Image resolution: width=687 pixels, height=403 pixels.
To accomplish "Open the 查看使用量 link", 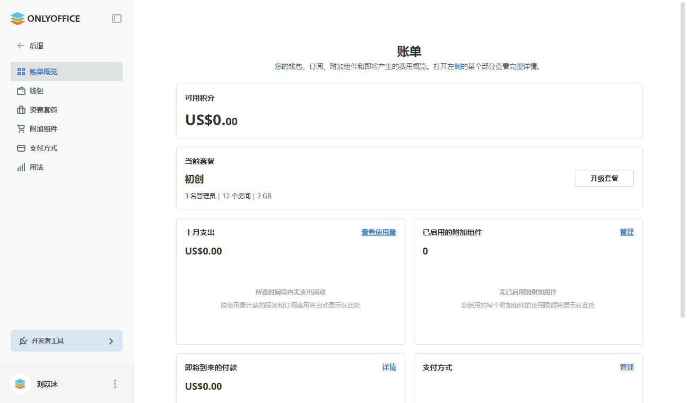I will tap(379, 232).
